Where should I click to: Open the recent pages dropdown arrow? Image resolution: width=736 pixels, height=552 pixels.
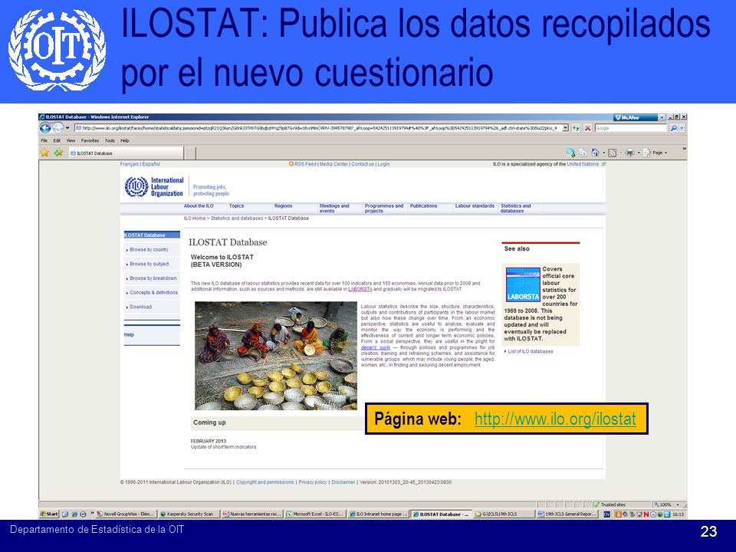67,128
